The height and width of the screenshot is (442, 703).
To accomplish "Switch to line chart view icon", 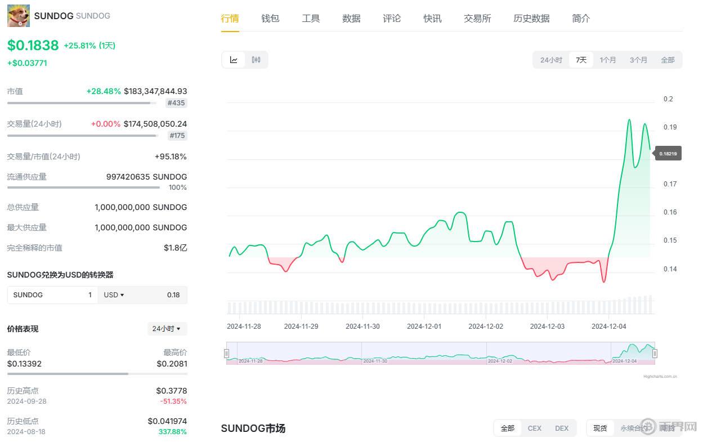I will pos(234,60).
